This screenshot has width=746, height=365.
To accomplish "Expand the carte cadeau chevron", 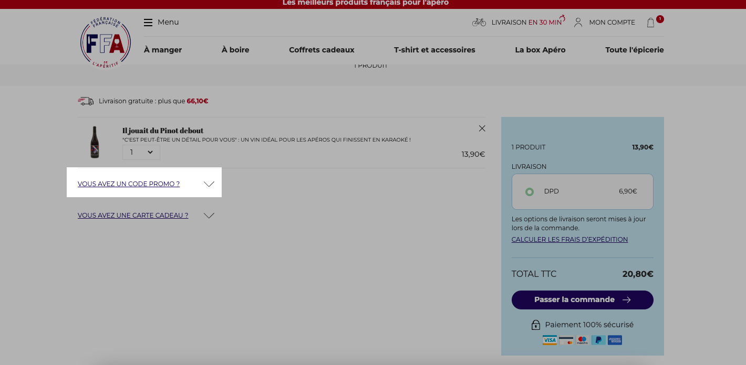I will tap(209, 216).
